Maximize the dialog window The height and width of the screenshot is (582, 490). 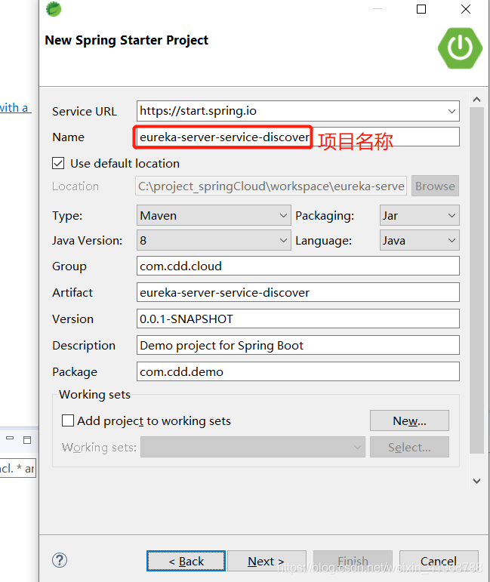tap(421, 9)
